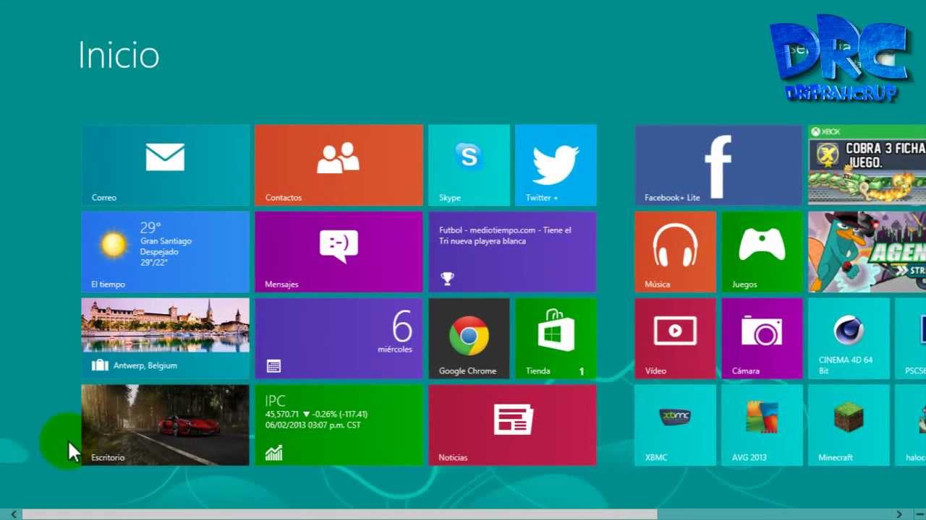Open the Tienda store tile
This screenshot has width=926, height=520.
556,339
